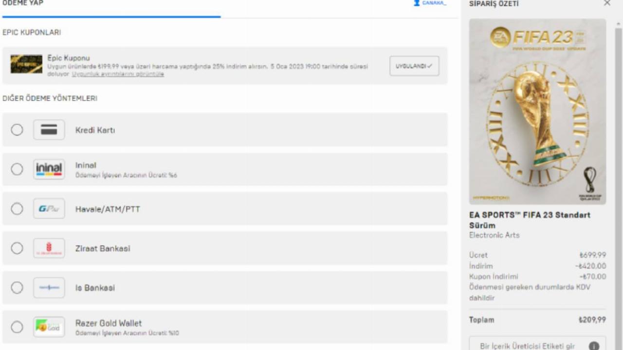Image resolution: width=623 pixels, height=350 pixels.
Task: Click the SİPARİŞ ÖZETİ heading
Action: click(x=494, y=3)
